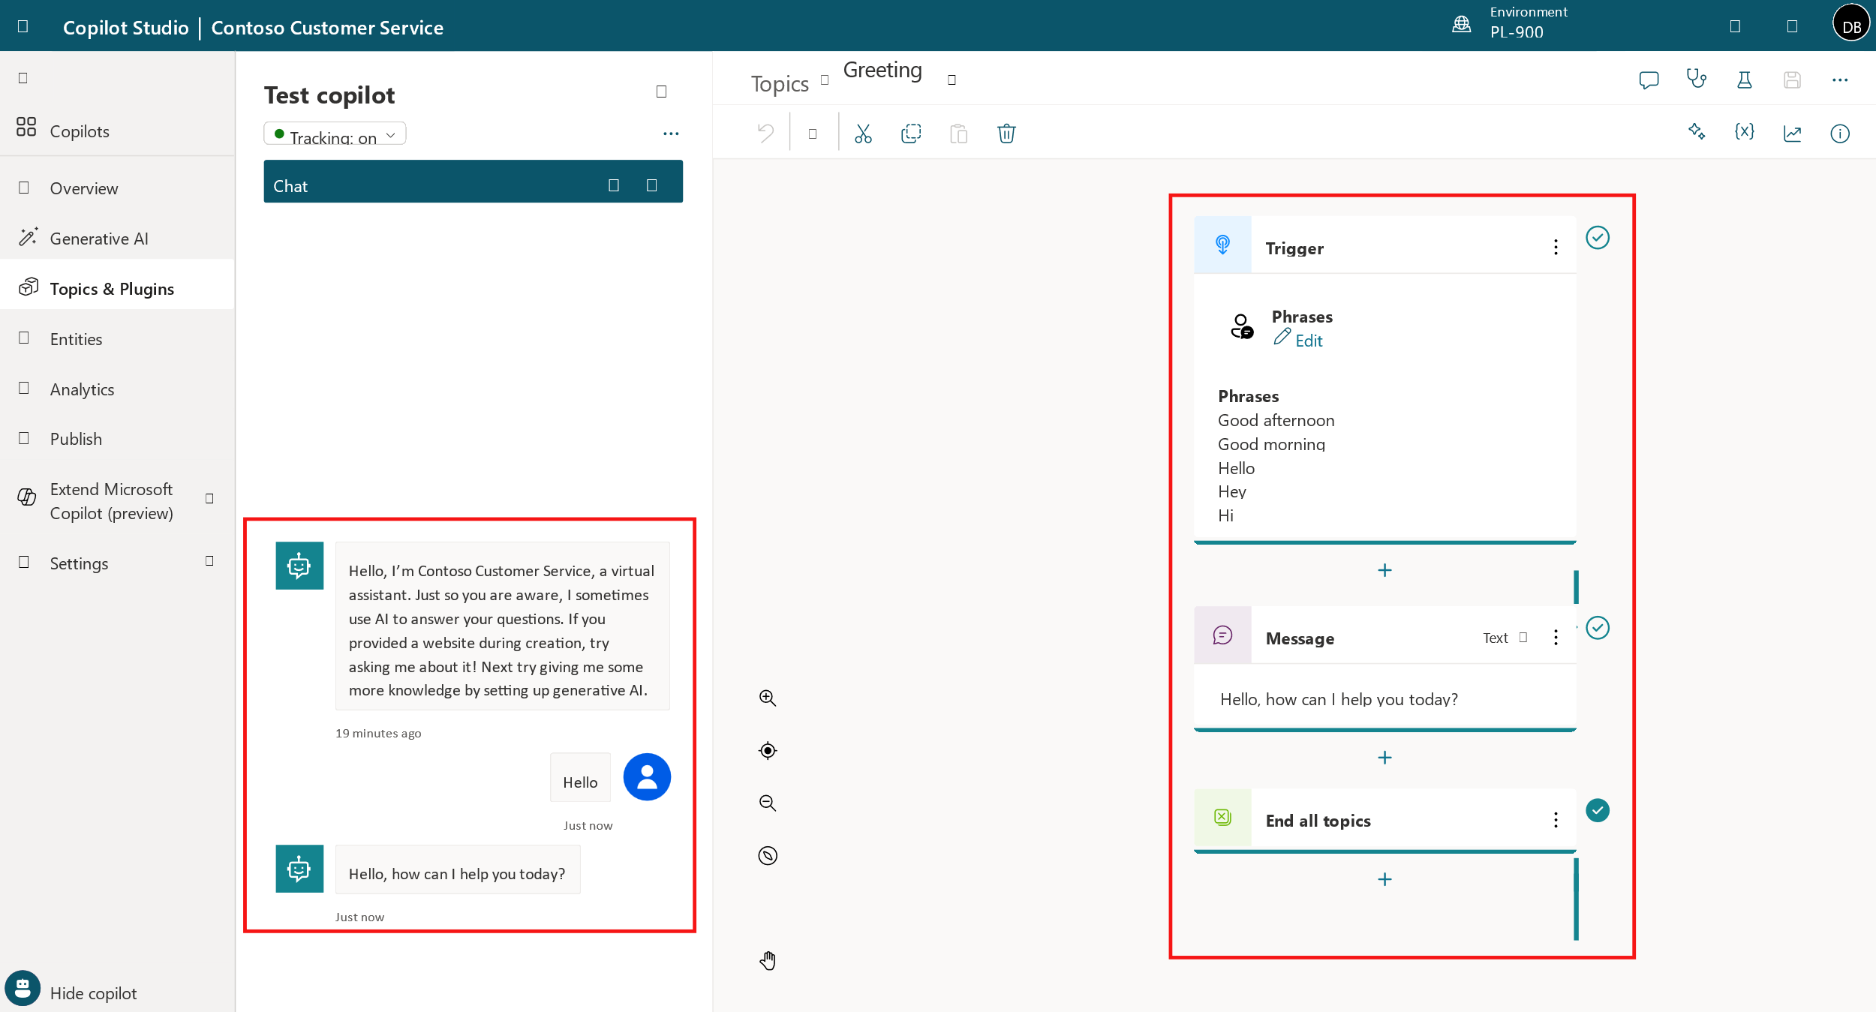Add a node below the Trigger node
The image size is (1876, 1012).
point(1384,571)
